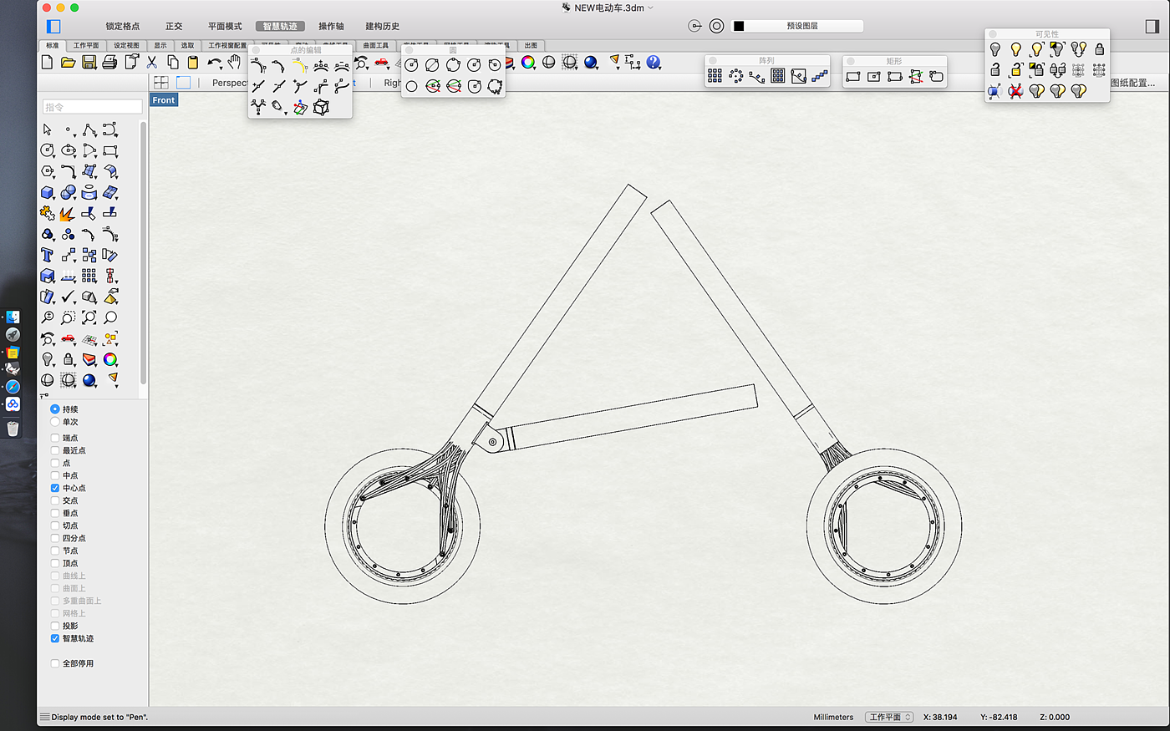Open the file with folder icon
Screen dimensions: 1170x731
point(69,63)
